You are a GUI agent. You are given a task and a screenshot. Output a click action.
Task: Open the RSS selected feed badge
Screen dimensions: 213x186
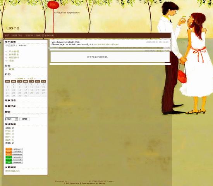(14, 152)
